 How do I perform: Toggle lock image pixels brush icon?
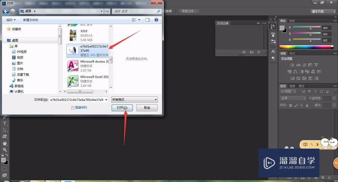296,105
